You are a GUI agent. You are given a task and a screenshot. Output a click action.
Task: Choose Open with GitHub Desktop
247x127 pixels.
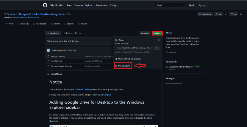(x=128, y=59)
